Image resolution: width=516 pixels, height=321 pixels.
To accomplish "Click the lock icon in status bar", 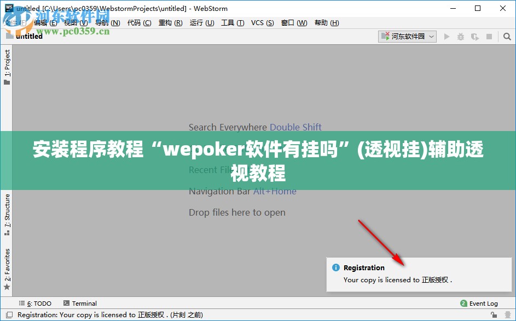I will 494,315.
